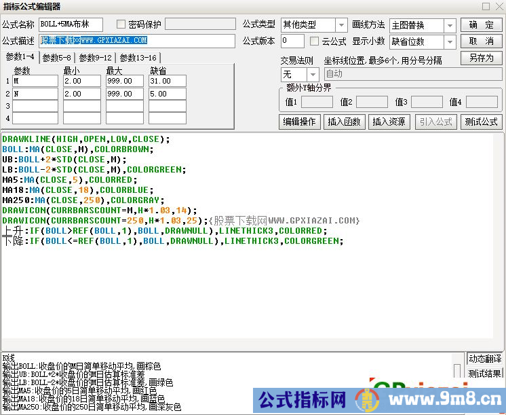Toggle the 密码保护 checkbox

121,24
